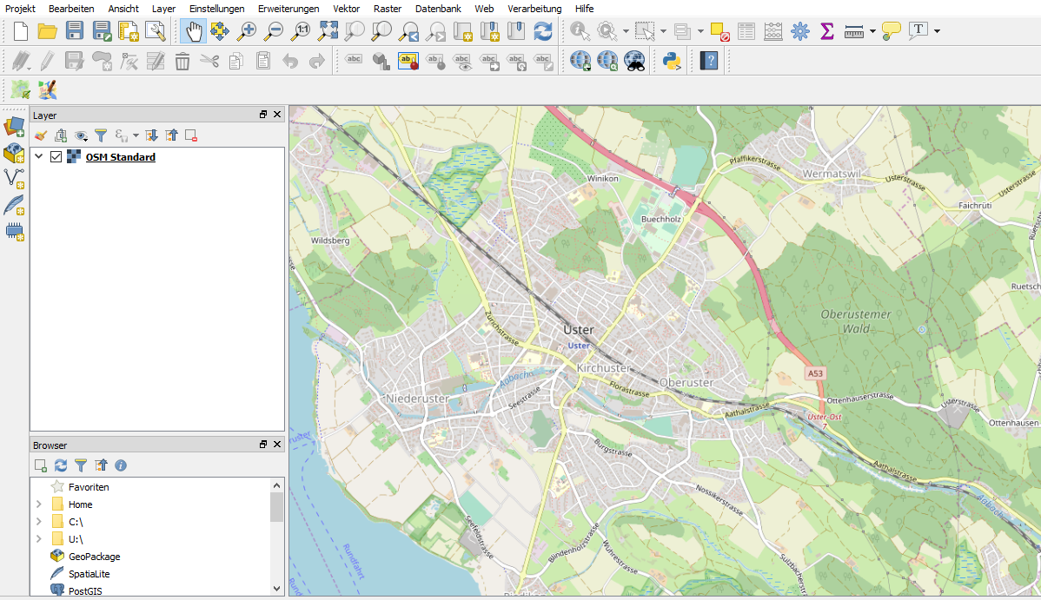Open the Layer Styling panel

point(39,135)
